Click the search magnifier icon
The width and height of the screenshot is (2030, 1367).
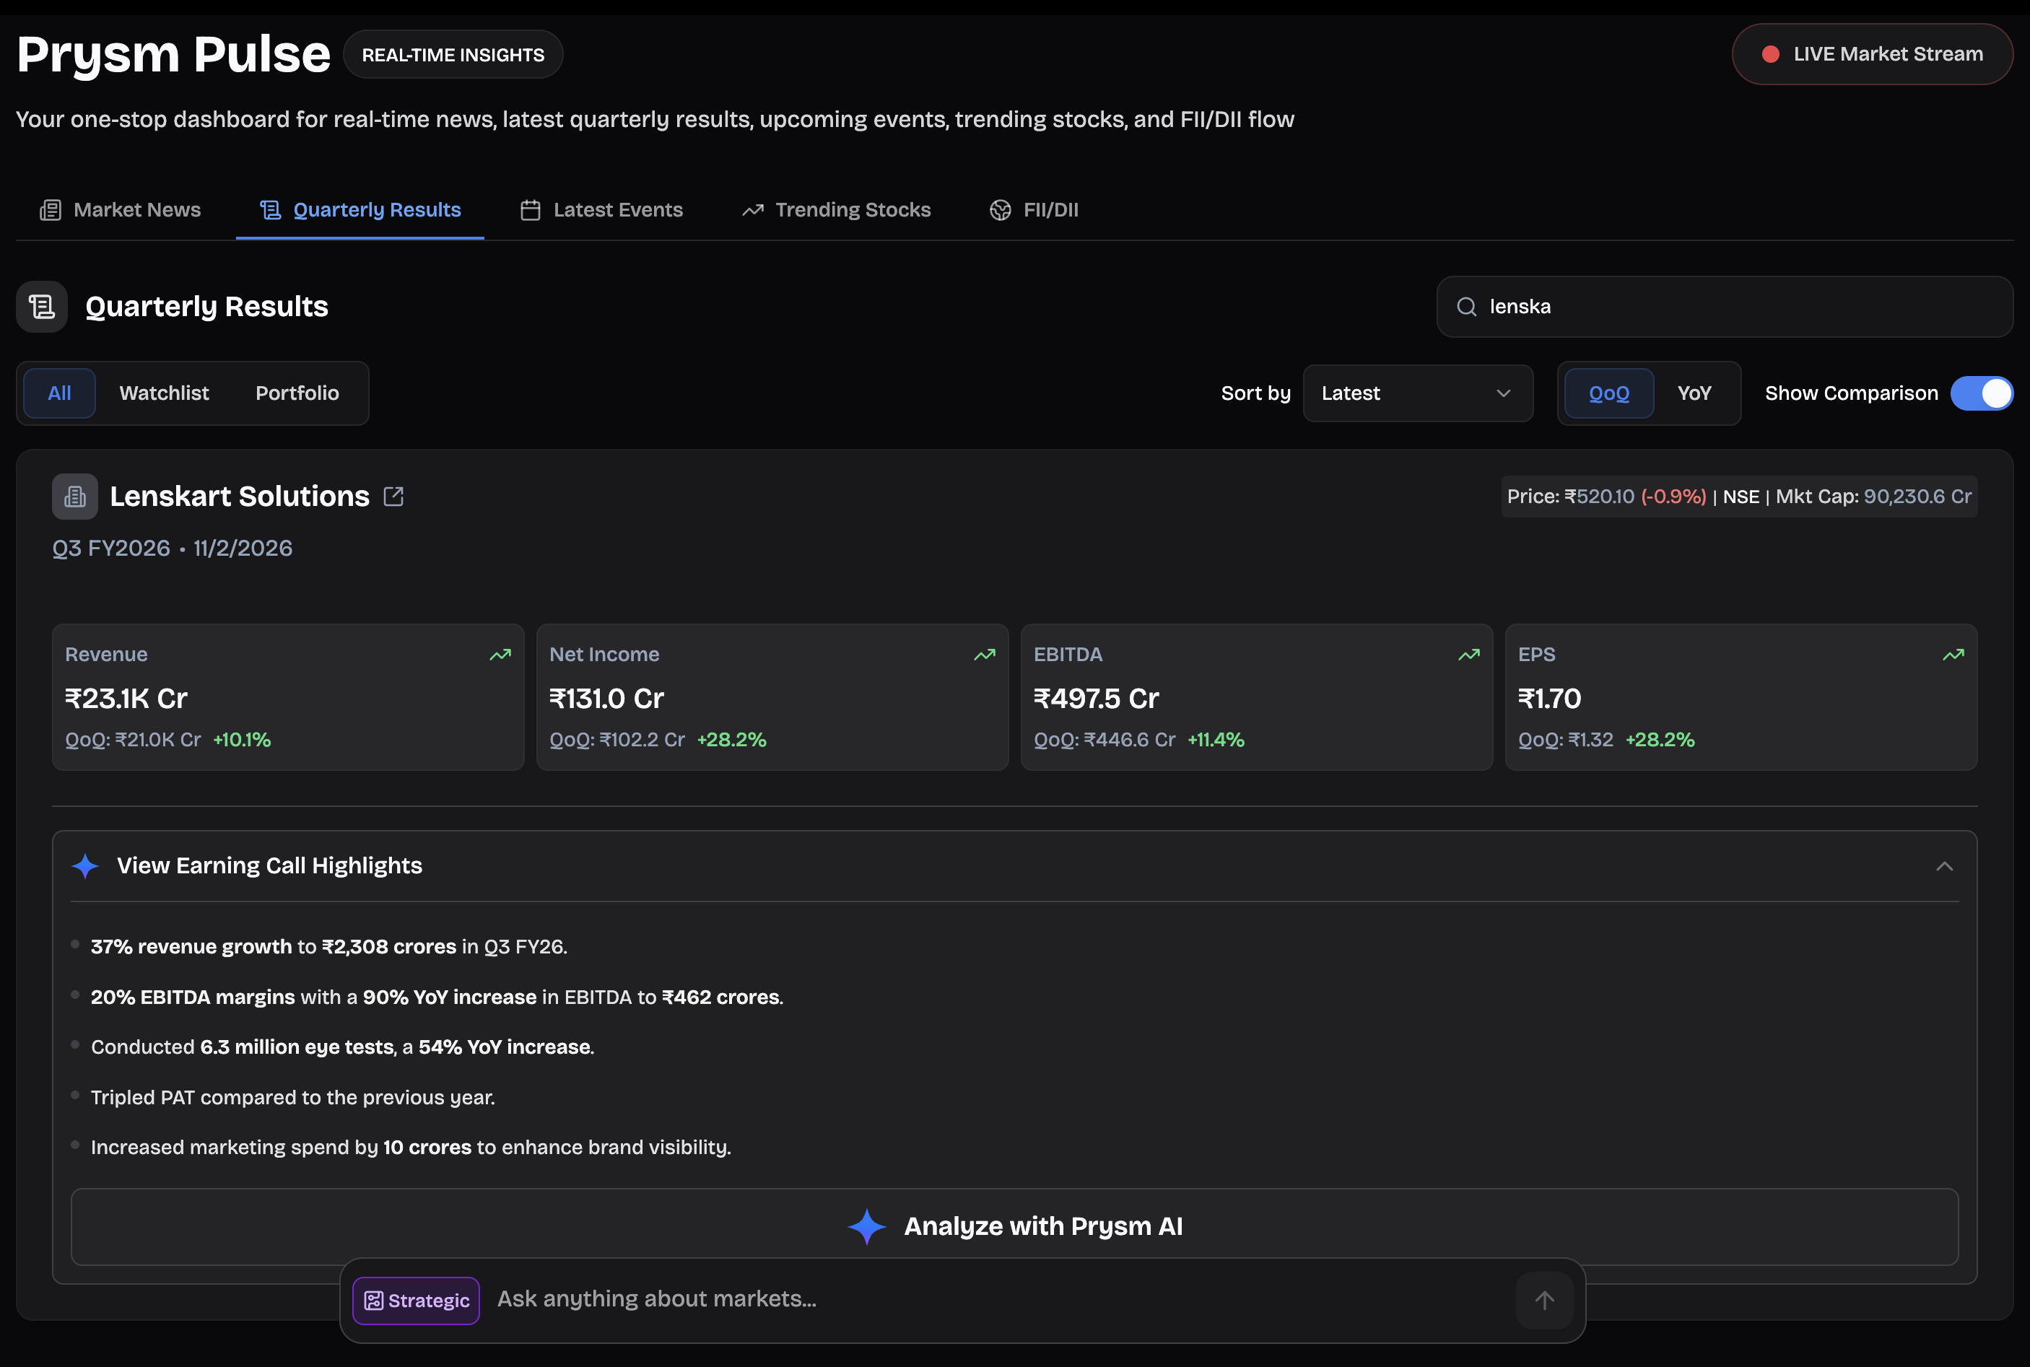tap(1467, 307)
